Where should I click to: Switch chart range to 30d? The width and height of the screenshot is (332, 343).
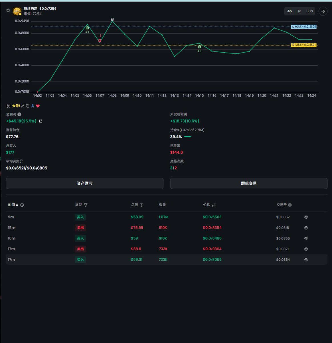tap(309, 11)
